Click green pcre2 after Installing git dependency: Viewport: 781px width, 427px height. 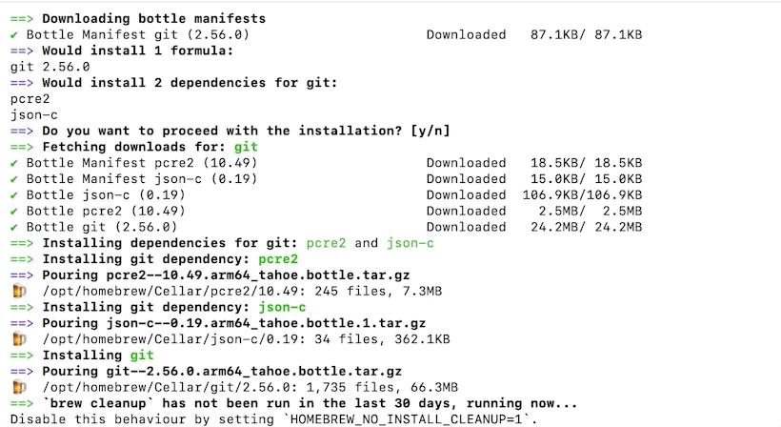tap(278, 259)
